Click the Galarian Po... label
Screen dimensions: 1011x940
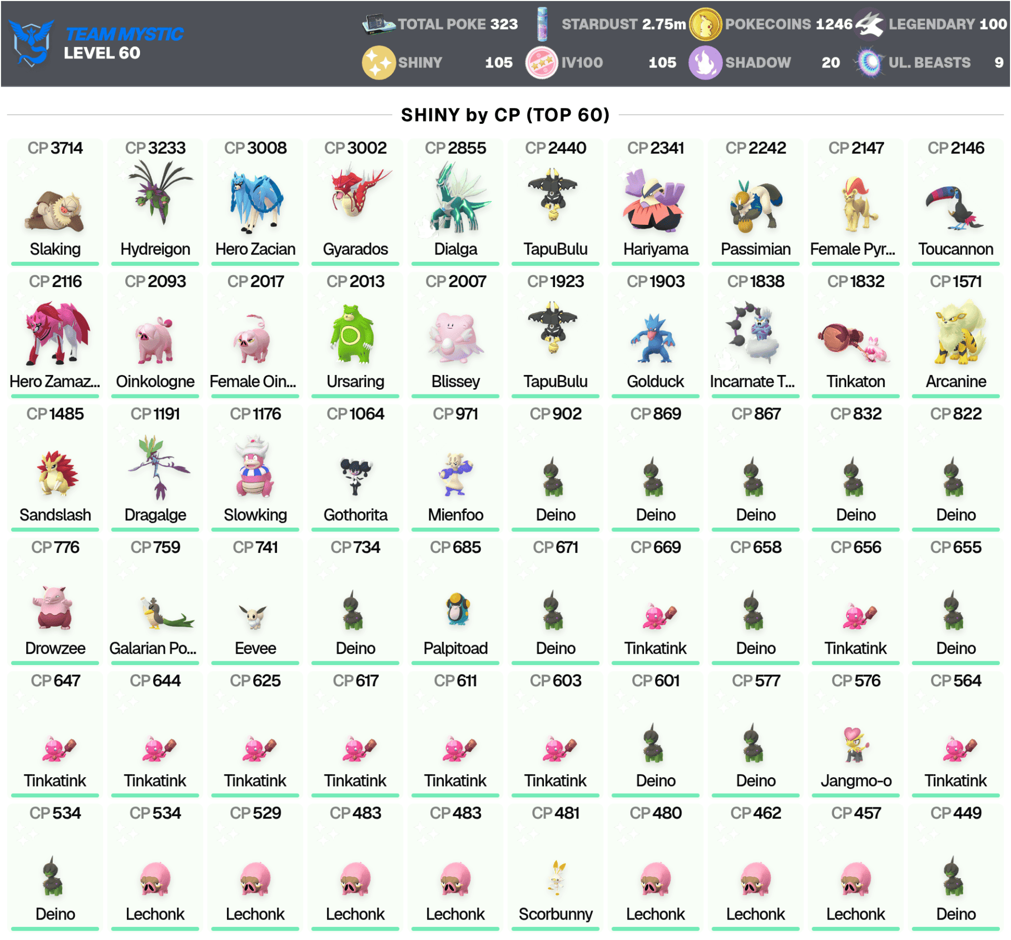click(x=153, y=648)
